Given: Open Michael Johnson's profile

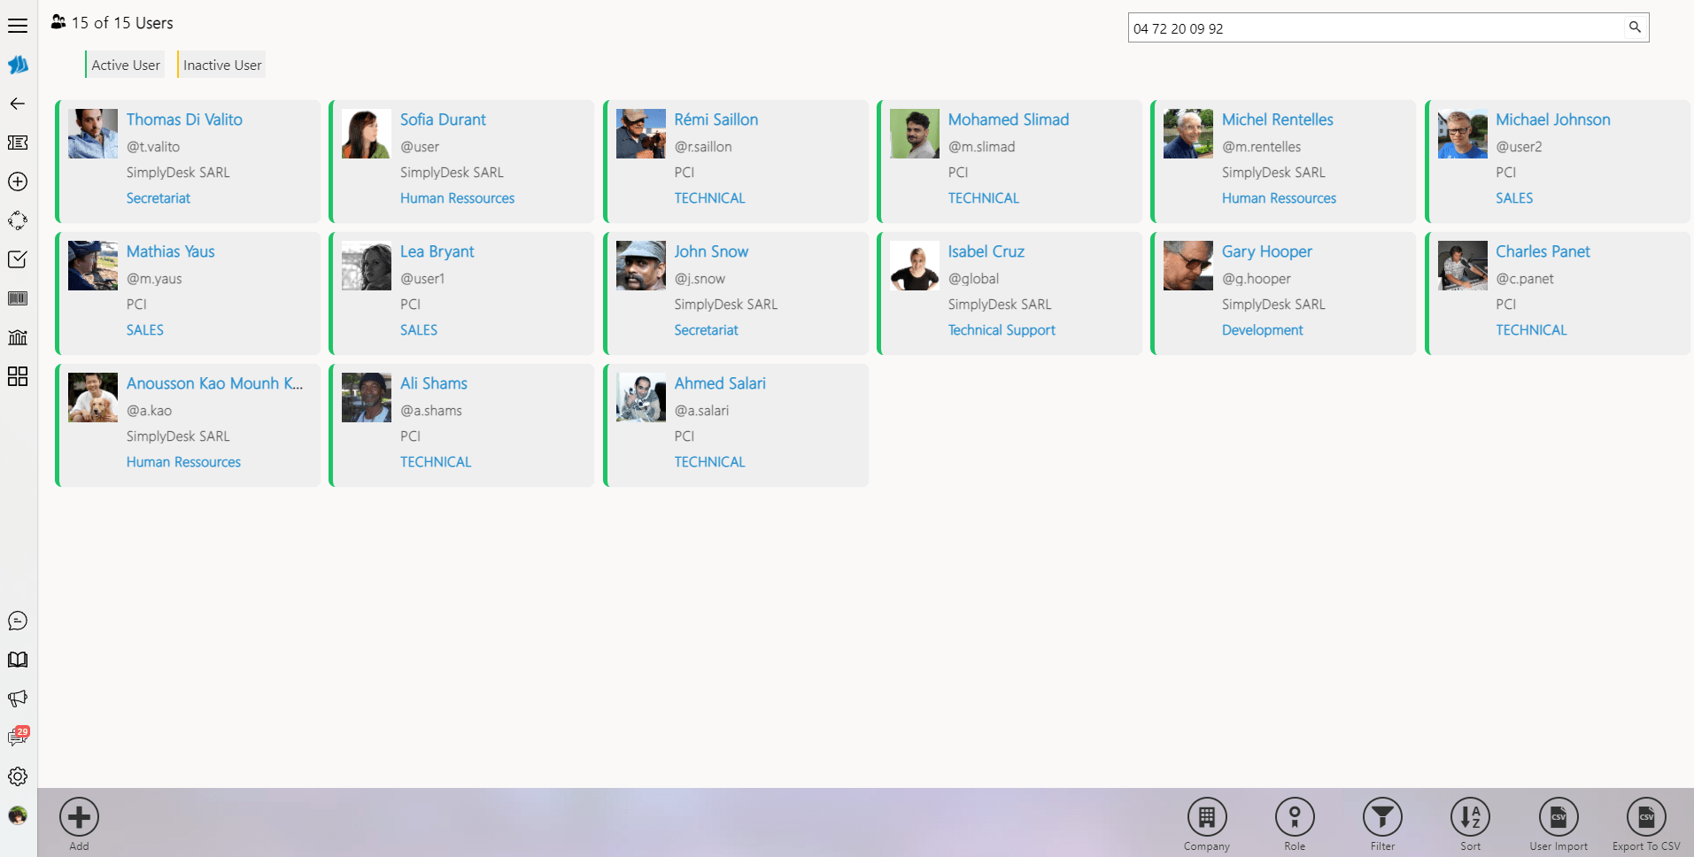Looking at the screenshot, I should 1553,120.
